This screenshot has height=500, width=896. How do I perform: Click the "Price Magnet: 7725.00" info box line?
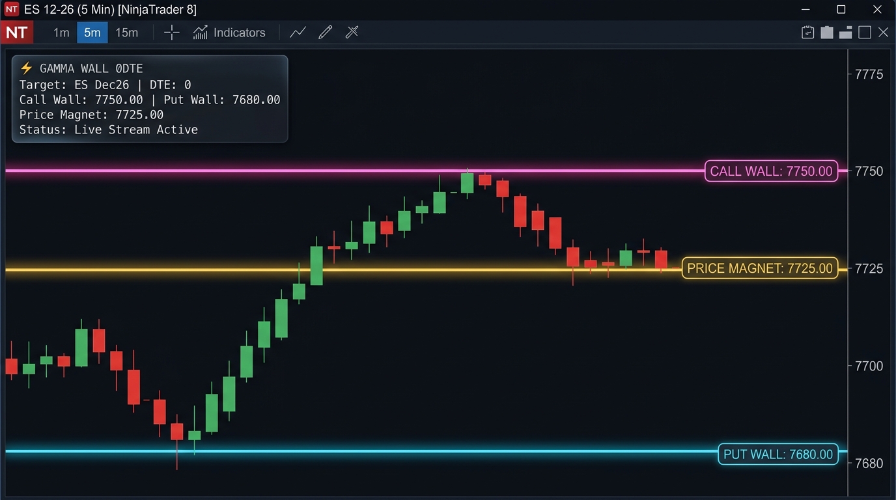[x=91, y=115]
